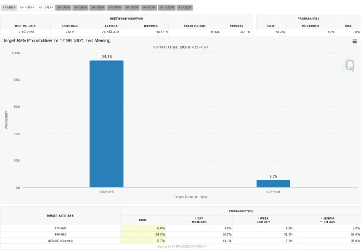The height and width of the screenshot is (250, 361).
Task: Choose the 17 6月26 meeting tab
Action: [x=115, y=8]
